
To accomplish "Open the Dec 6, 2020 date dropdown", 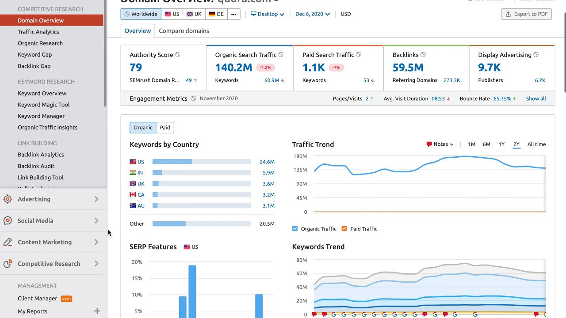I will 313,14.
